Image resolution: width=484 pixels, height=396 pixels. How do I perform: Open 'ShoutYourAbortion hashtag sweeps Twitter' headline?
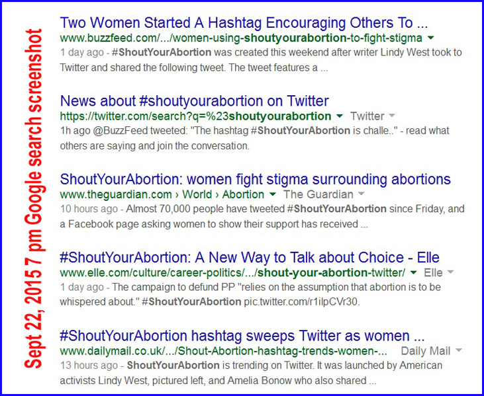pos(242,335)
